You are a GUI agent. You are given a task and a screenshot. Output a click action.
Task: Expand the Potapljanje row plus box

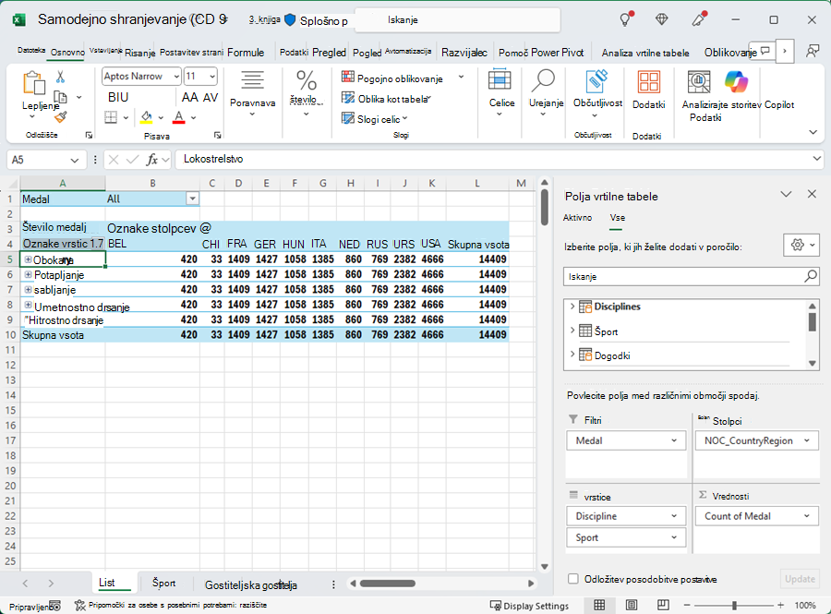point(28,274)
